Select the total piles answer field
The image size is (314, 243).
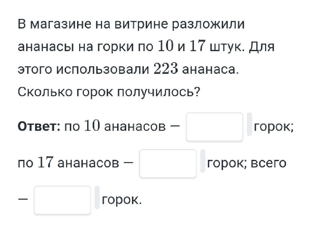[63, 200]
